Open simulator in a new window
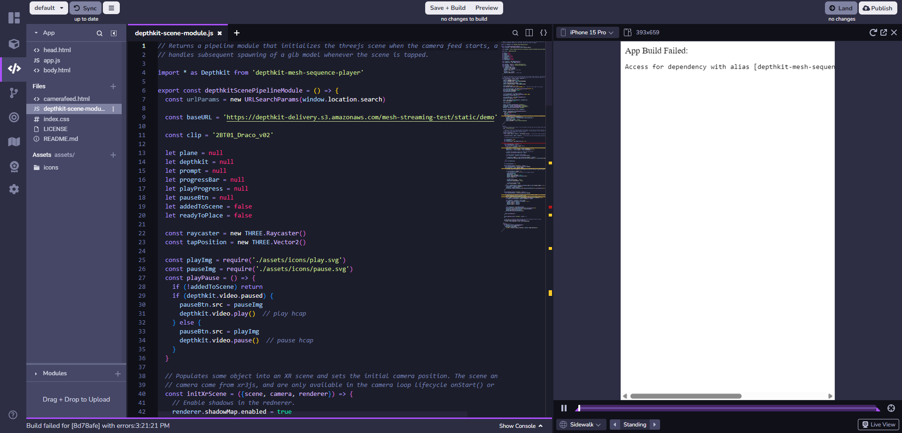 point(884,32)
